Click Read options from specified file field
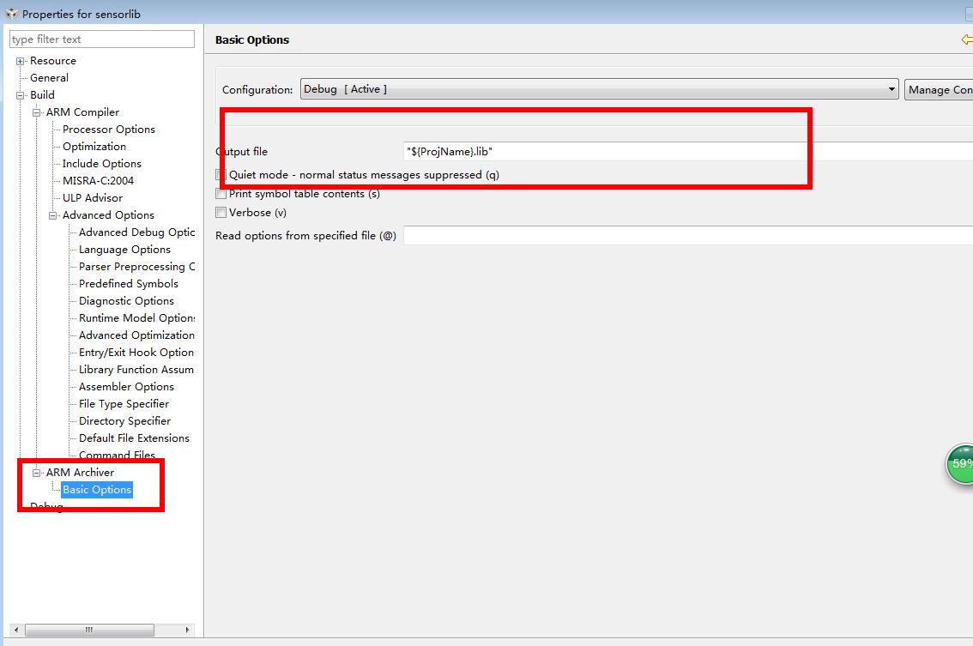 (688, 235)
